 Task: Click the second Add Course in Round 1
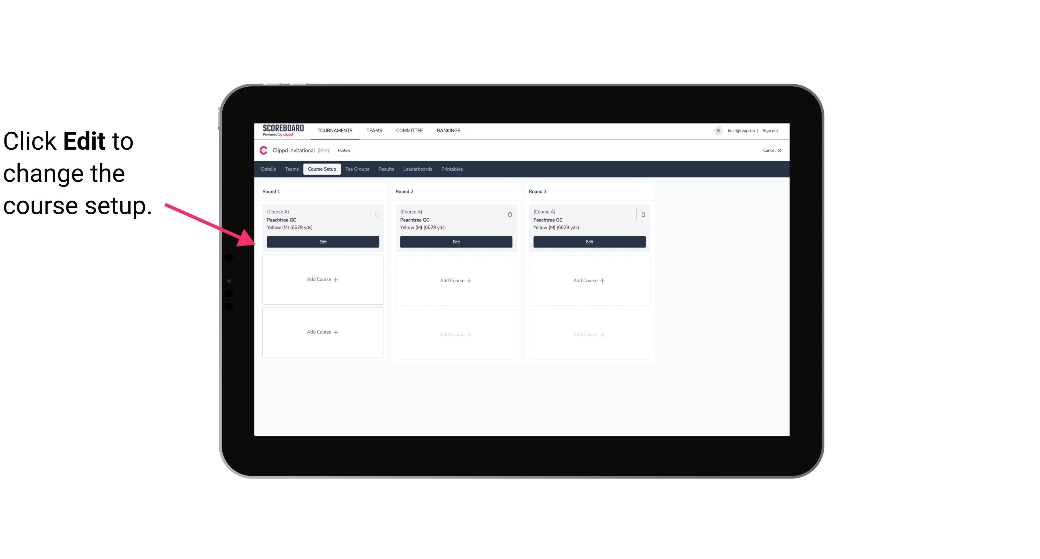(x=323, y=332)
